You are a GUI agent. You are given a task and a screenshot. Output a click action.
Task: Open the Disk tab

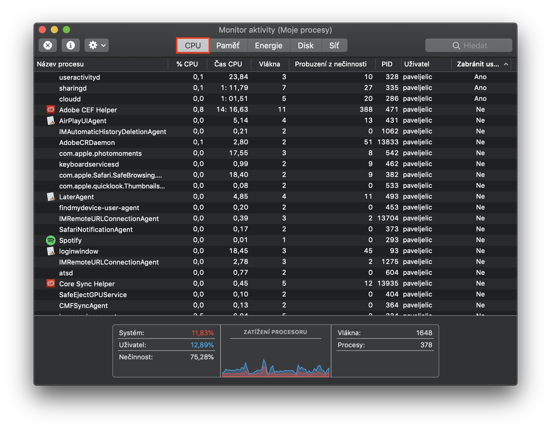tap(305, 46)
